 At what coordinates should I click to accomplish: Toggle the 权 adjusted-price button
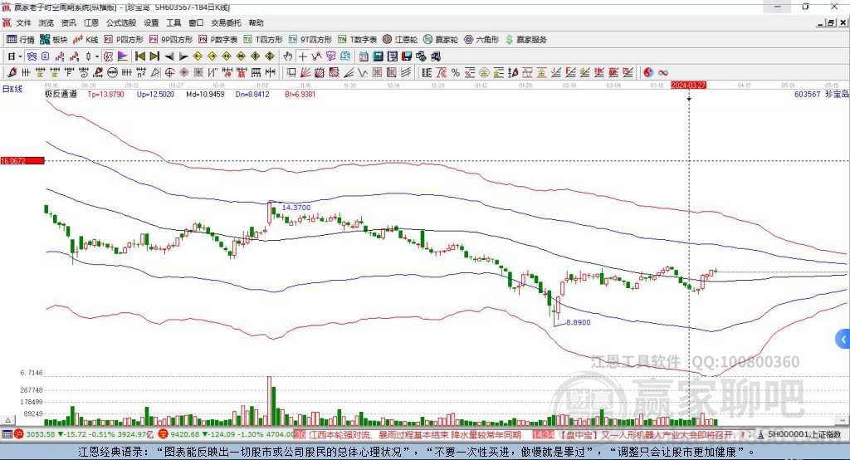click(109, 56)
